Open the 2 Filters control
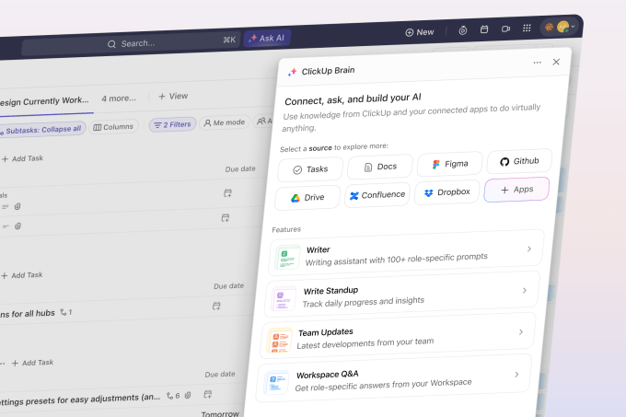Screen dimensions: 626x417 click(x=172, y=124)
